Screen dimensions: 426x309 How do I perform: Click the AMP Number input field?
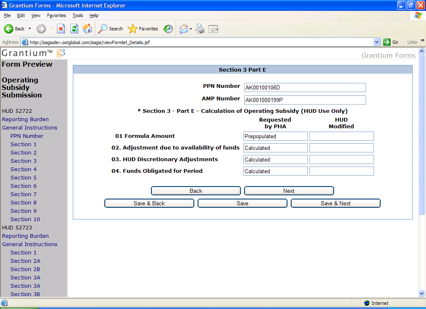pyautogui.click(x=305, y=100)
